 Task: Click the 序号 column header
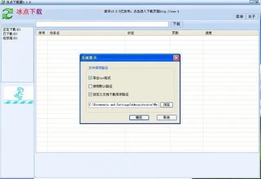[x=42, y=33]
